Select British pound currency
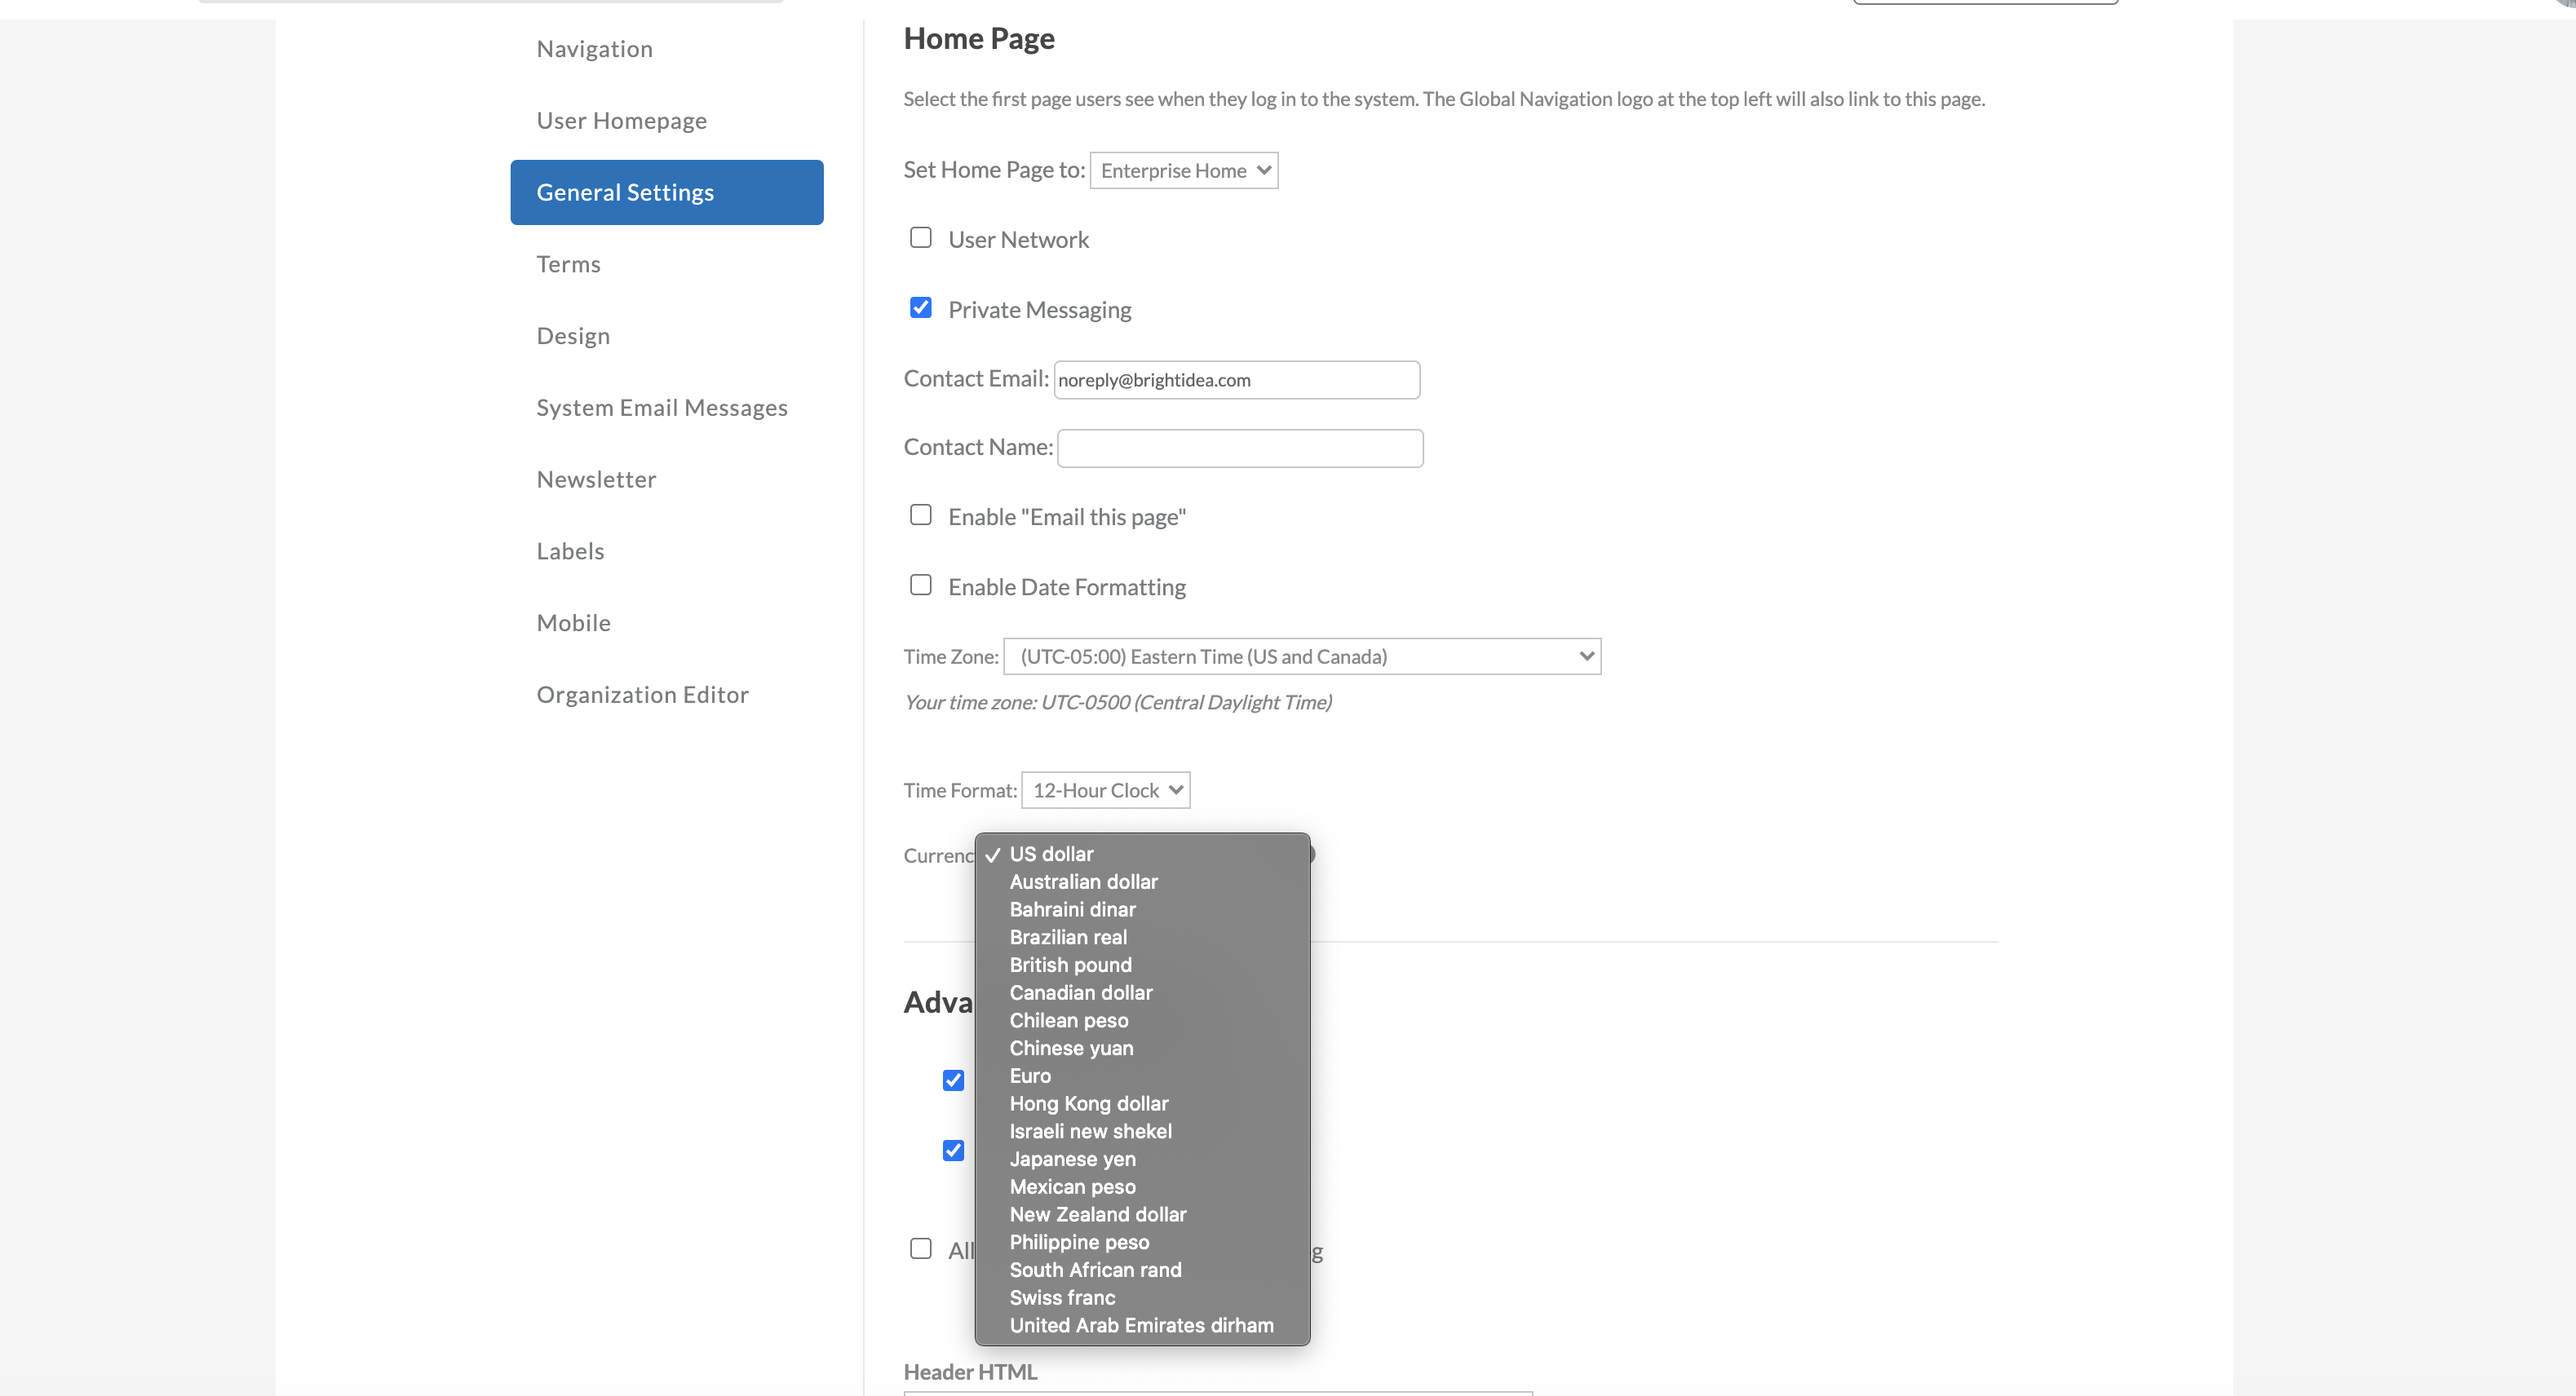Screen dimensions: 2576x1396 coord(1142,965)
